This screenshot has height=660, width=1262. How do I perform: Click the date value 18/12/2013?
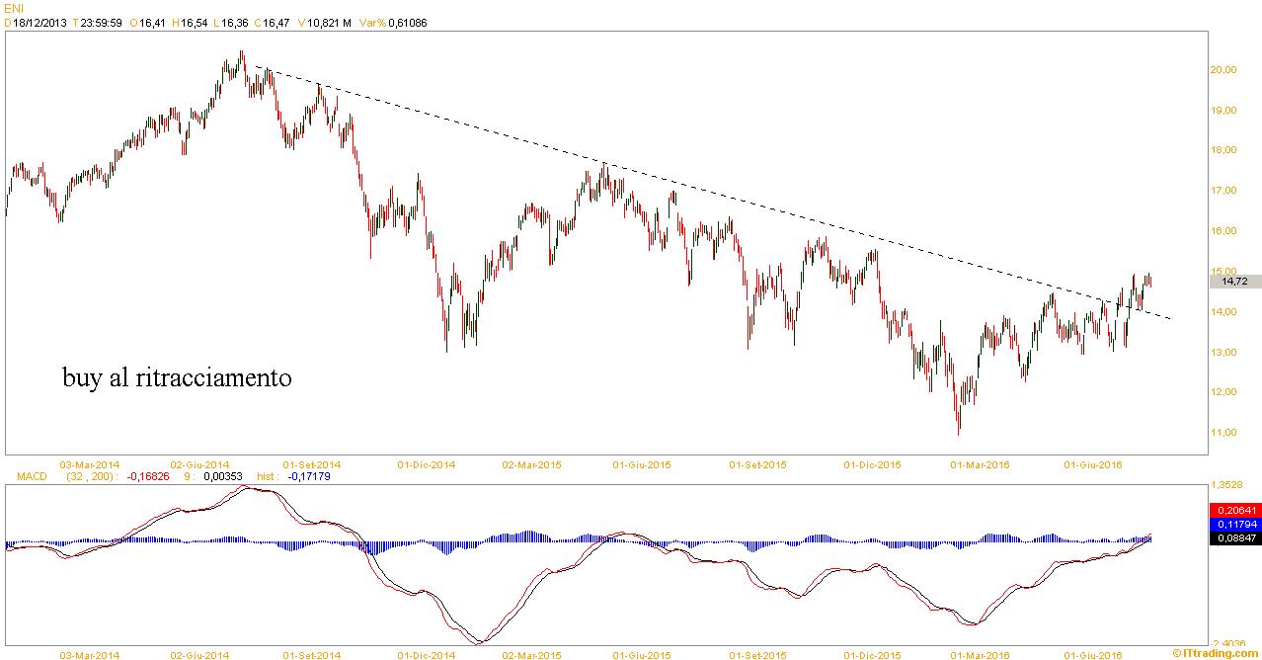39,23
